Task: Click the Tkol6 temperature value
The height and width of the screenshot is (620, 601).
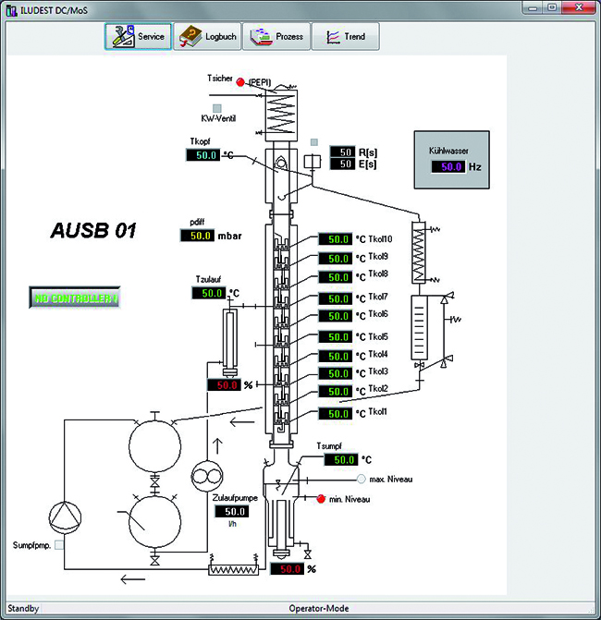Action: pos(336,316)
